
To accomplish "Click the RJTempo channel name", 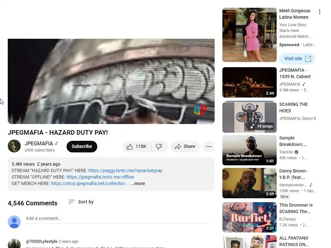I will click(287, 219).
